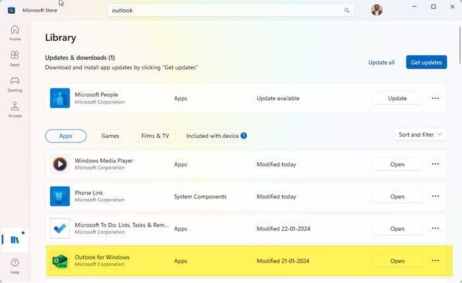Click the search magnifier icon
The height and width of the screenshot is (283, 462).
[347, 11]
